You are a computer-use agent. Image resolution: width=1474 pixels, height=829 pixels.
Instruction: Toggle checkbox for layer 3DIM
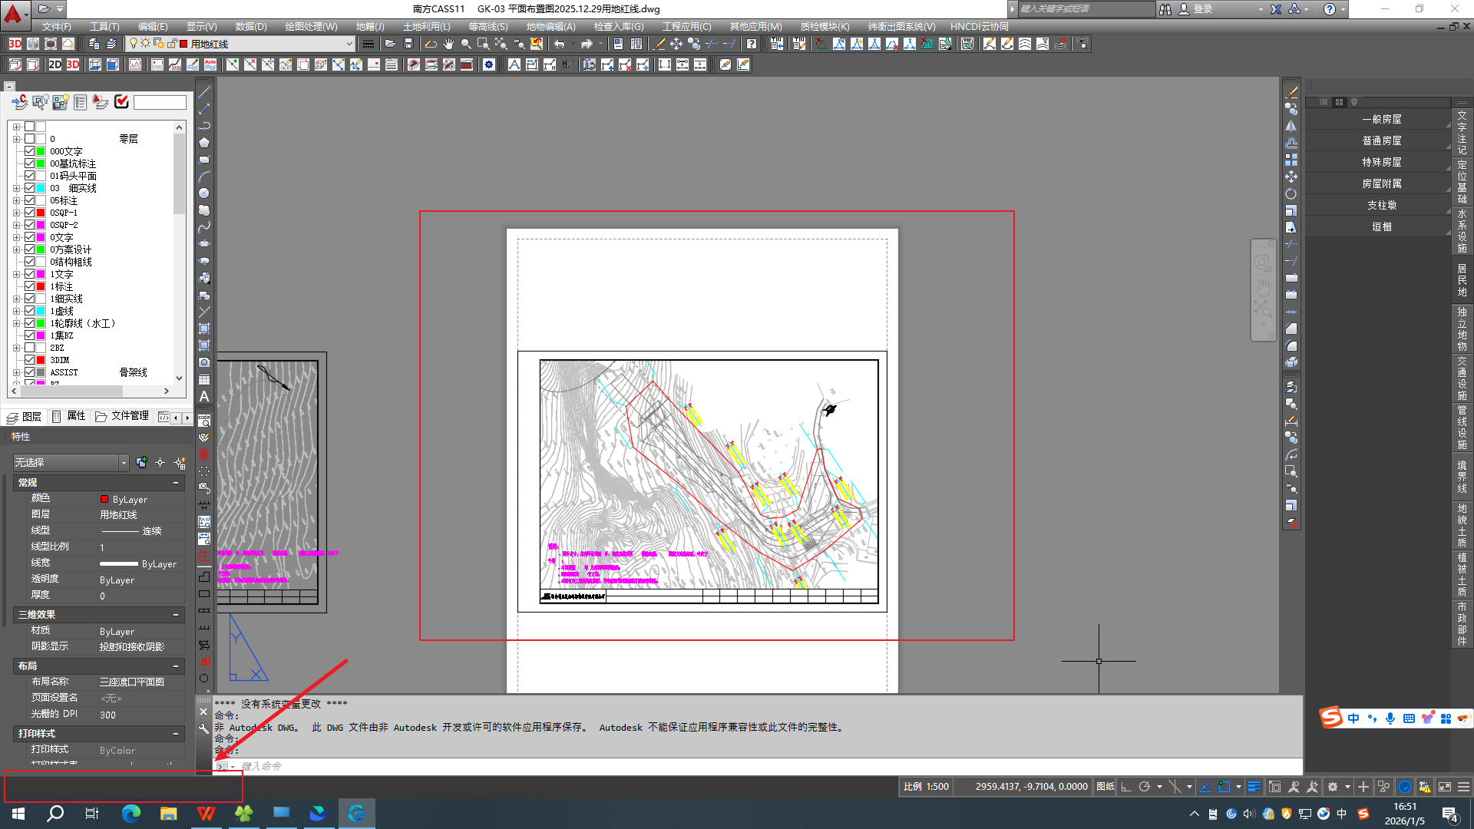tap(29, 360)
